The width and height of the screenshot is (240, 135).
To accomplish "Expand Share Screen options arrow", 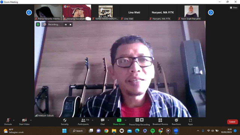I will tap(126, 120).
